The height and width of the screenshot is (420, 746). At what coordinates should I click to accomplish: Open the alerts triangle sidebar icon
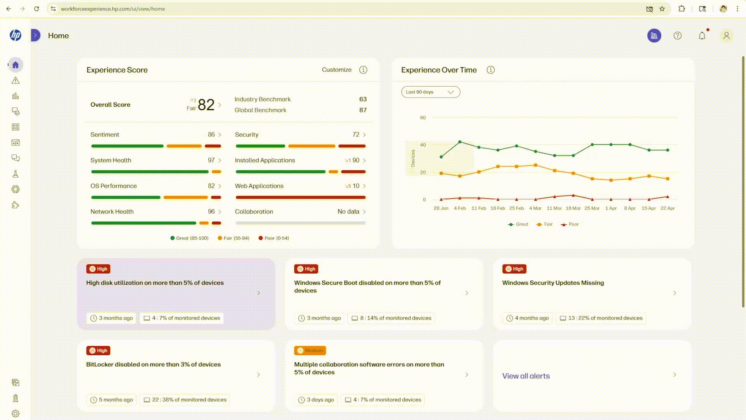[16, 80]
